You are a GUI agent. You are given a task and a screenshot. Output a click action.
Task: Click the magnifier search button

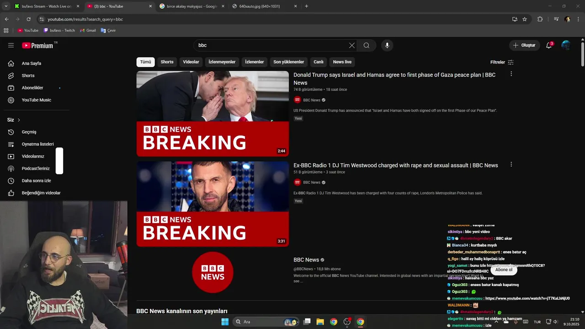[367, 45]
